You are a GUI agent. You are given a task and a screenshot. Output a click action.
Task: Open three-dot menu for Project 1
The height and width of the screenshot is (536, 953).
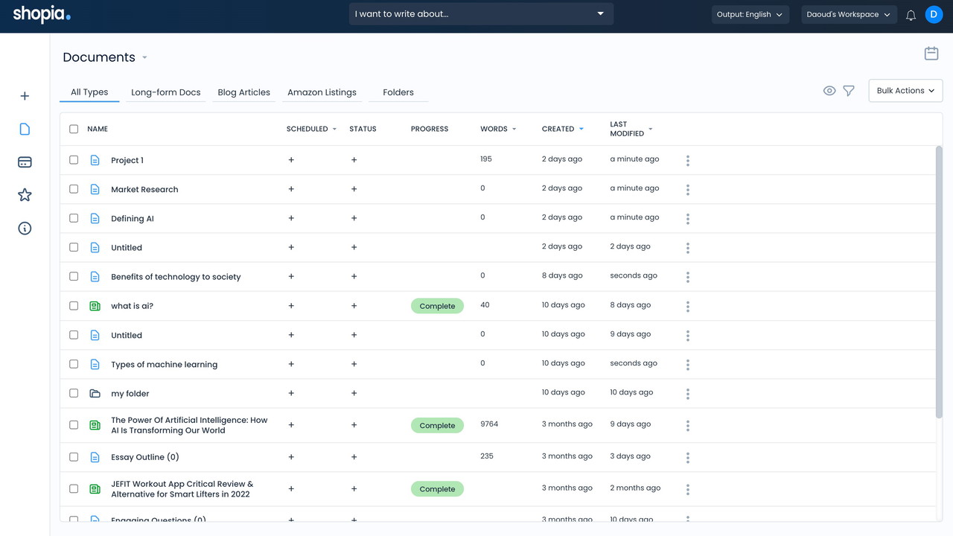pos(687,161)
